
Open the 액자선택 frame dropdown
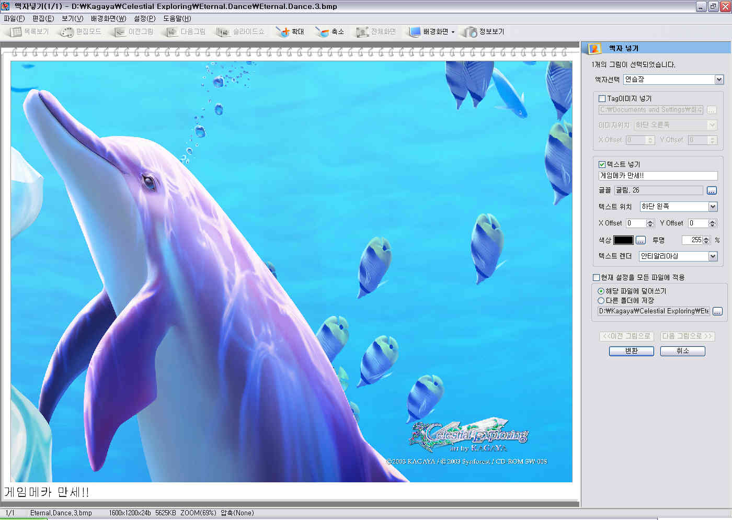click(x=719, y=80)
